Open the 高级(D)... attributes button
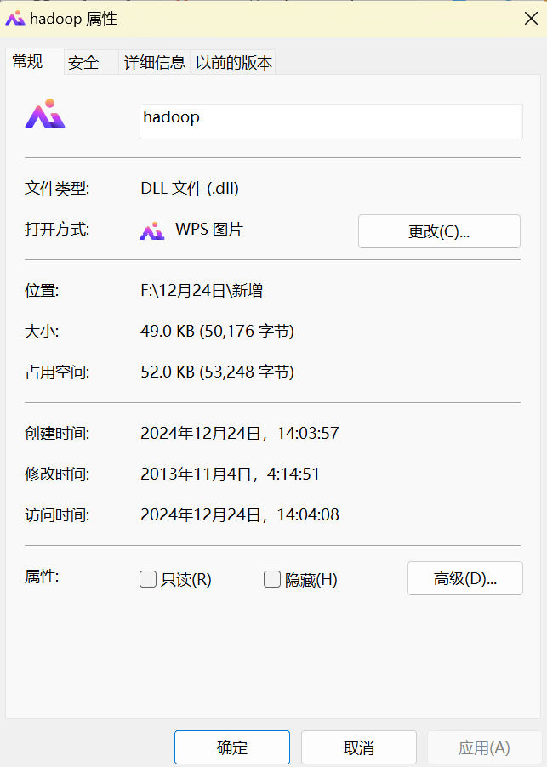The image size is (547, 767). (464, 579)
